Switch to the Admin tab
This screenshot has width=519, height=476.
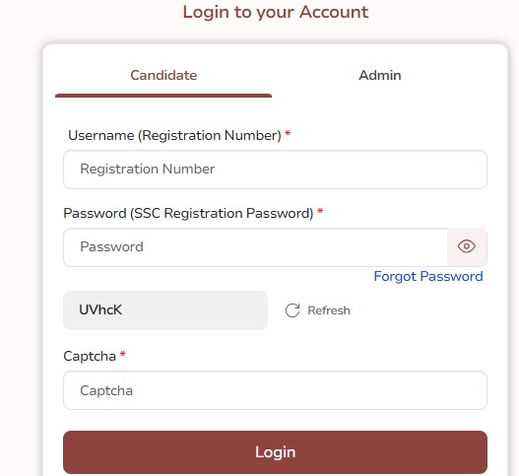pyautogui.click(x=380, y=75)
